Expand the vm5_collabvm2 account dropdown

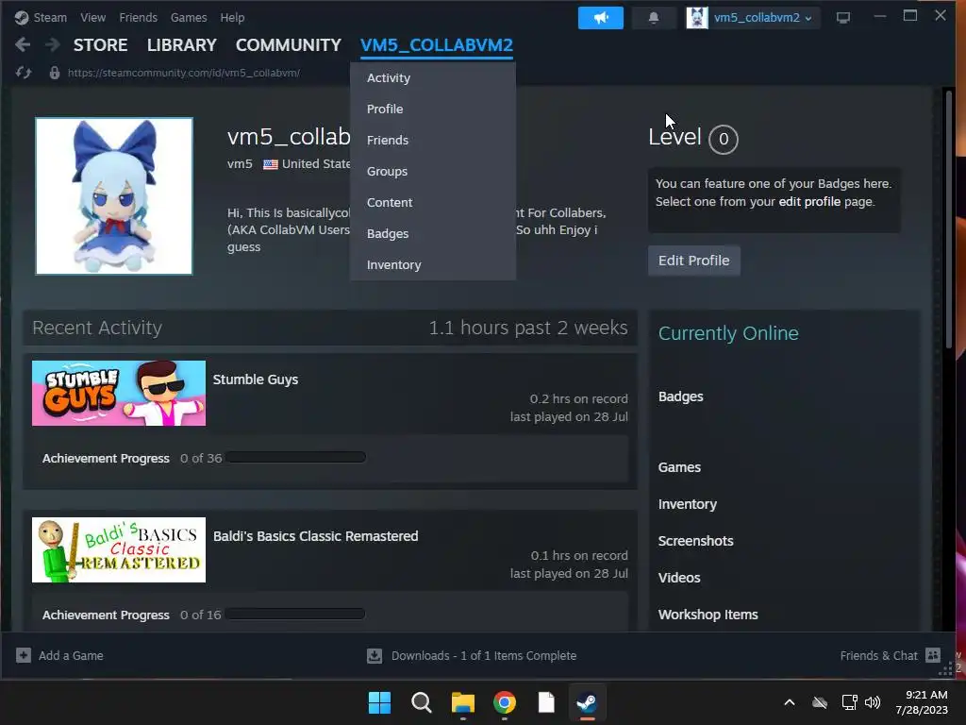(763, 18)
